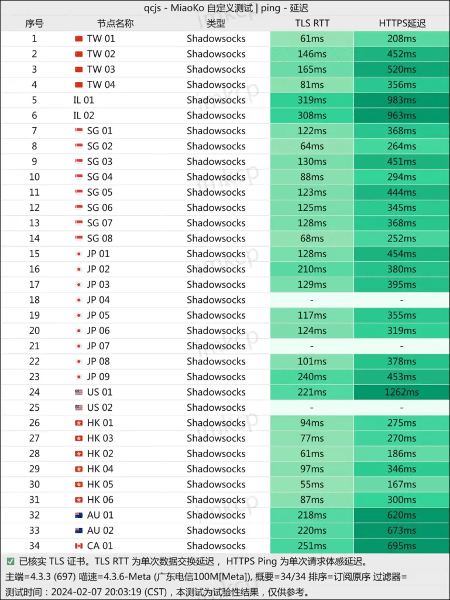450x600 pixels.
Task: Click the HTTPS延迟 column header
Action: (401, 23)
